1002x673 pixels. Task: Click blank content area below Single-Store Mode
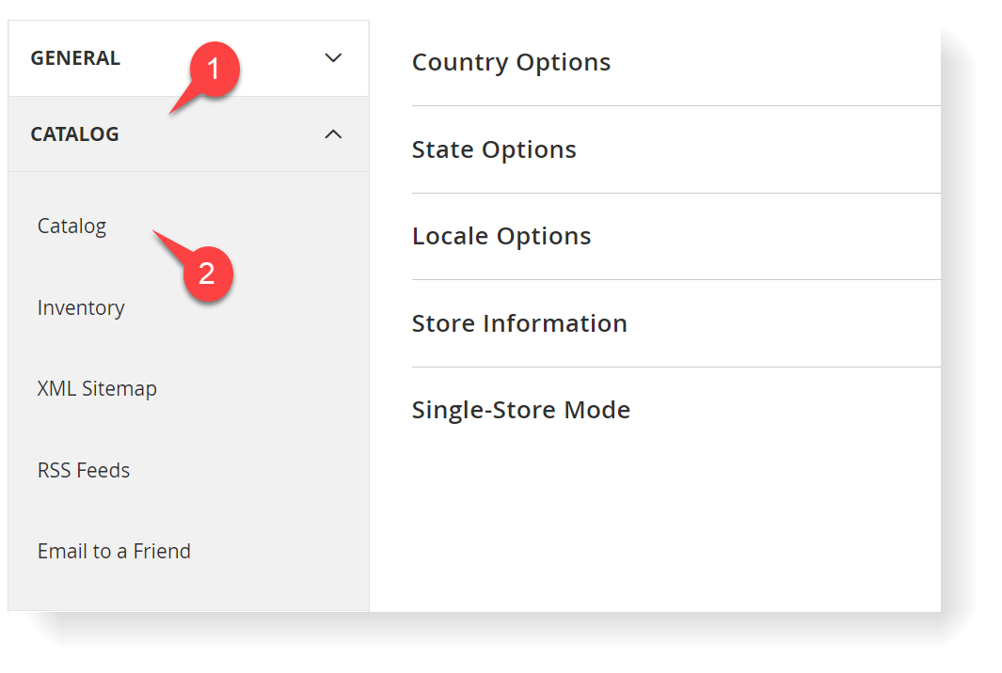coord(659,517)
